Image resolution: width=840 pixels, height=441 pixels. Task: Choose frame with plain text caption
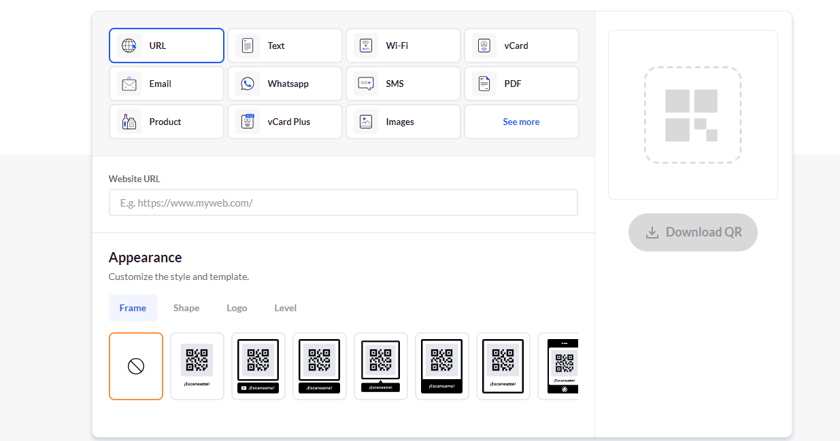pos(197,366)
